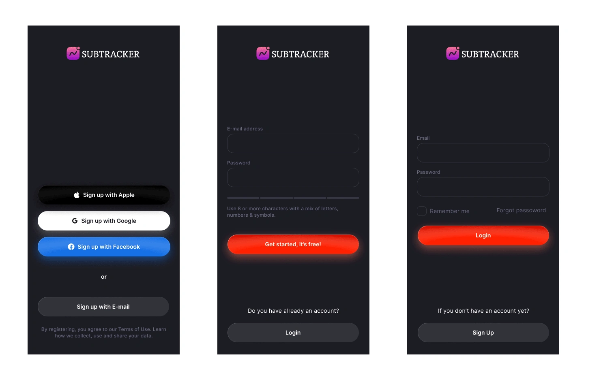Tick the Remember me checkbox
This screenshot has height=382, width=601.
[x=422, y=211]
